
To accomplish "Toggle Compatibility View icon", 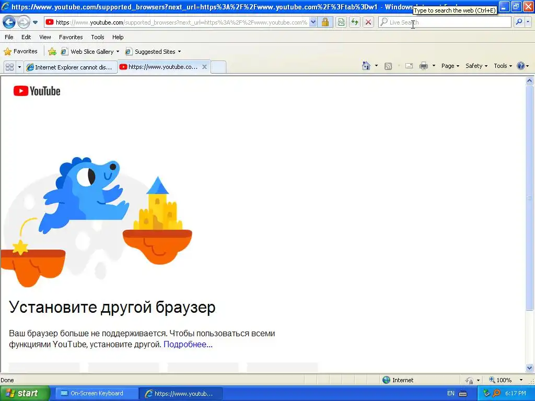I will 341,22.
